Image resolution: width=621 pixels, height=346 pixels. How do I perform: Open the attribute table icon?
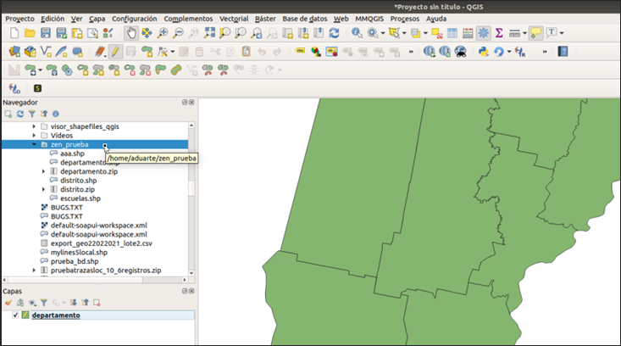[x=452, y=33]
